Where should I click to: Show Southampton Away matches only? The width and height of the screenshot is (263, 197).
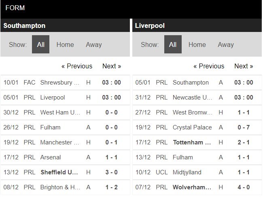tap(93, 44)
